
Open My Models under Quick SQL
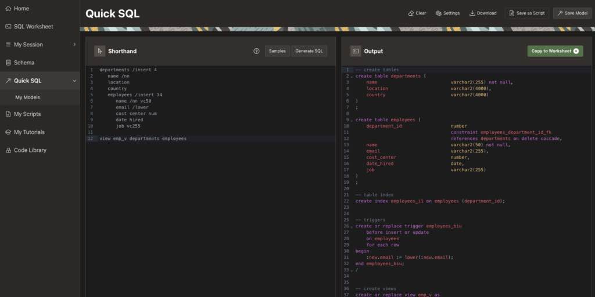(x=40, y=97)
